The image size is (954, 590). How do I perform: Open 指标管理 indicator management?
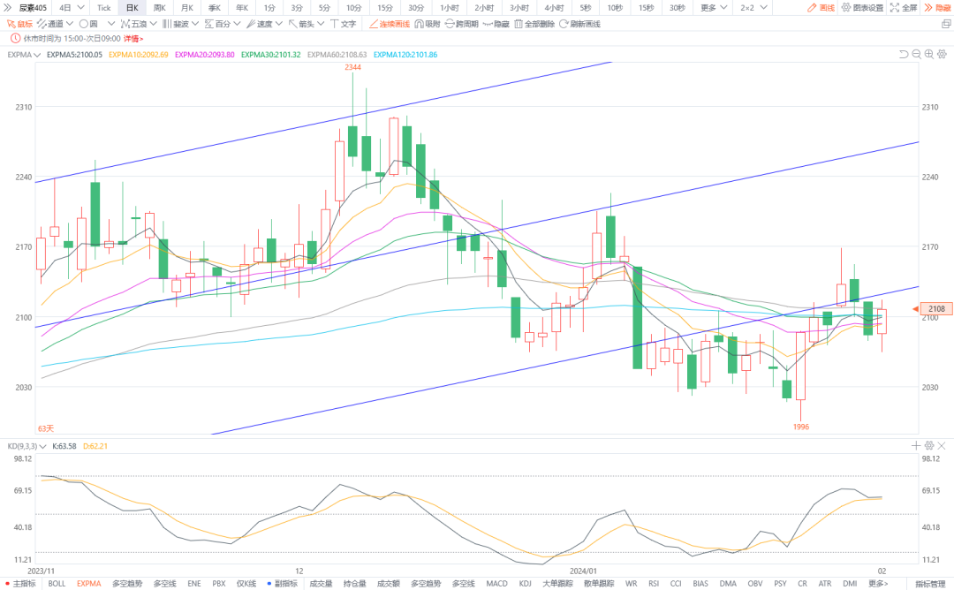pos(930,584)
